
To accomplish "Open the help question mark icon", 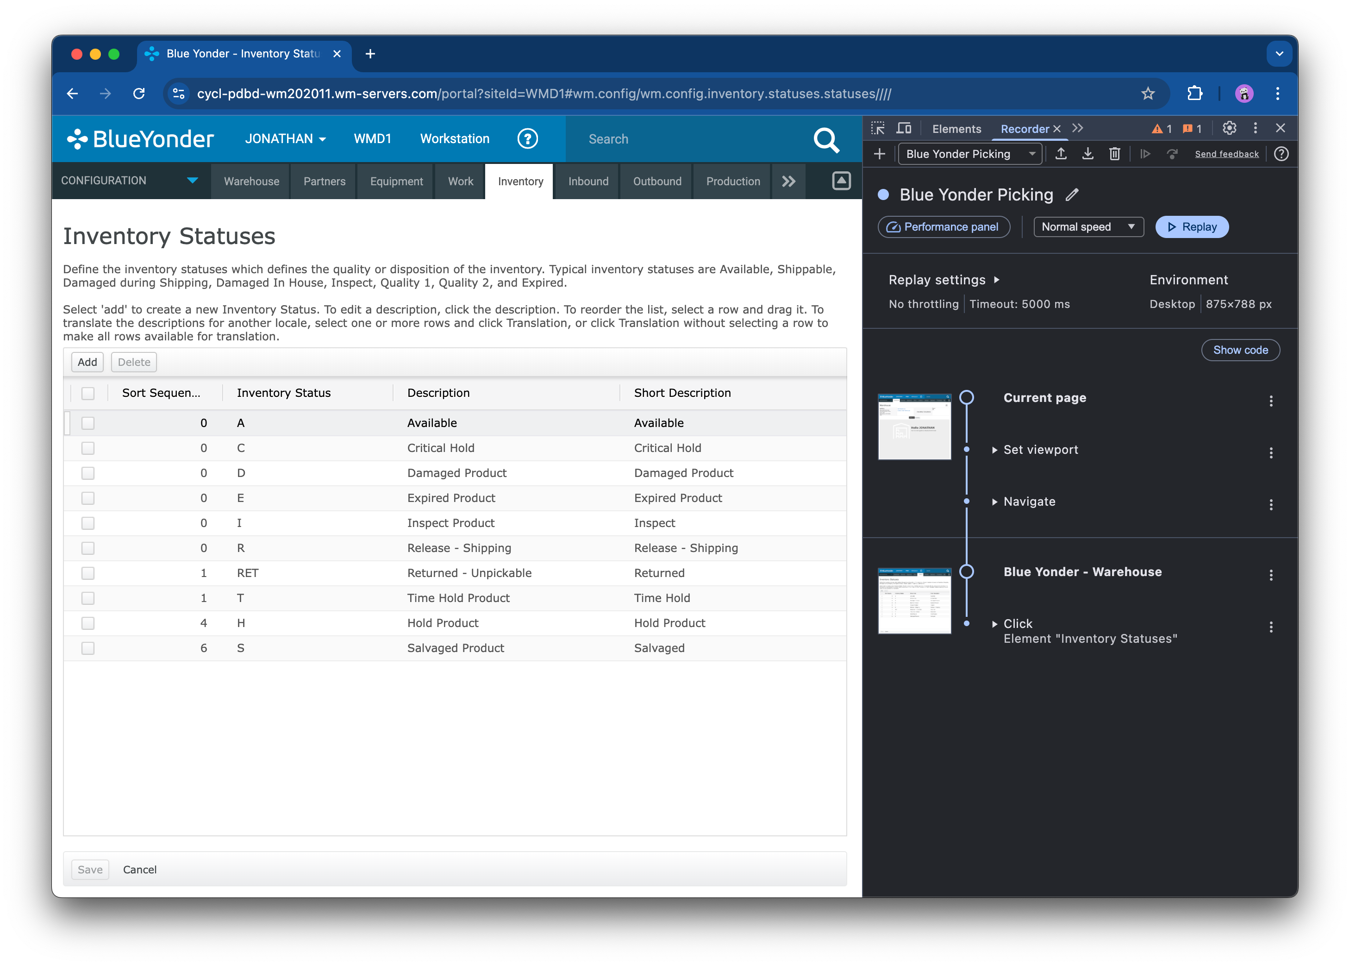I will pyautogui.click(x=527, y=138).
